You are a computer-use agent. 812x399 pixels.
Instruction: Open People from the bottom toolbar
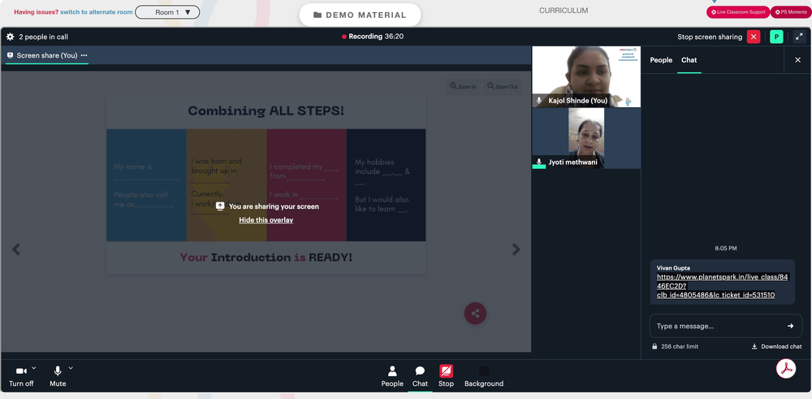tap(392, 377)
